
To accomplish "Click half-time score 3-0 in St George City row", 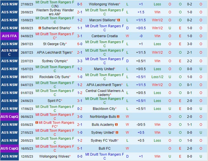I will [x=190, y=44].
